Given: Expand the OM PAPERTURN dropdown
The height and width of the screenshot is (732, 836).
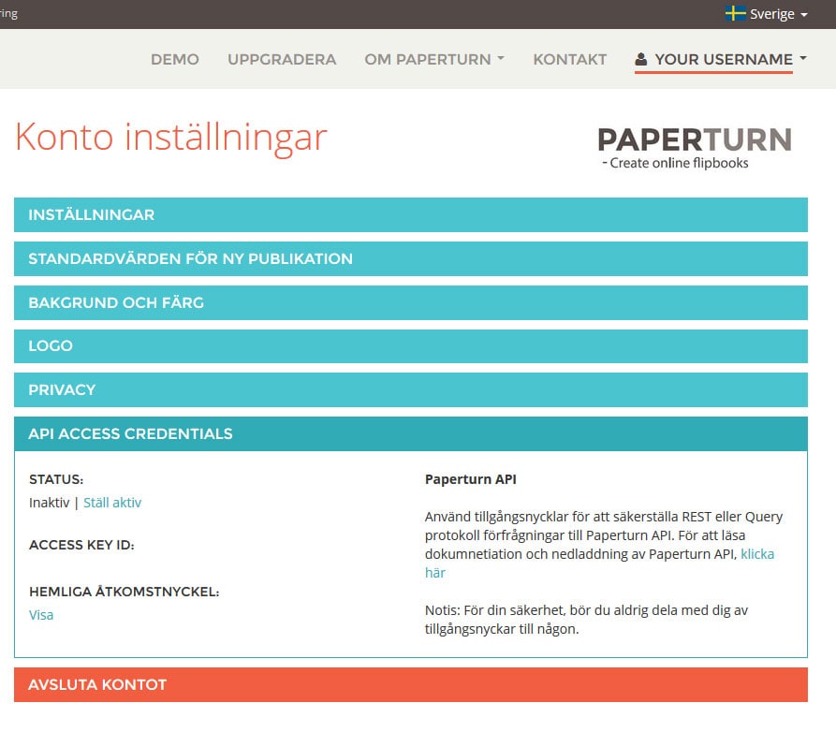Looking at the screenshot, I should 434,59.
